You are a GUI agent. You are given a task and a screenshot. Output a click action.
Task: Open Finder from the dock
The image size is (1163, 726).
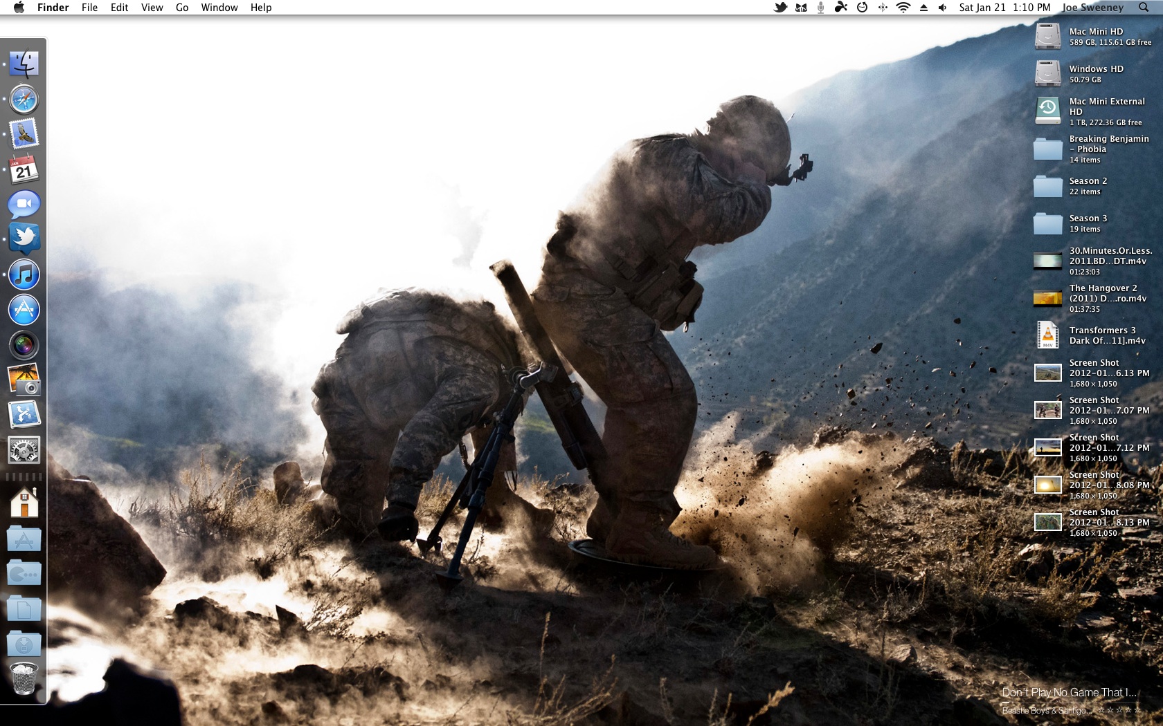pos(24,64)
